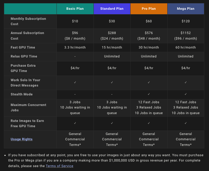Click Work Solo In Your Direct Messages label

pos(25,83)
